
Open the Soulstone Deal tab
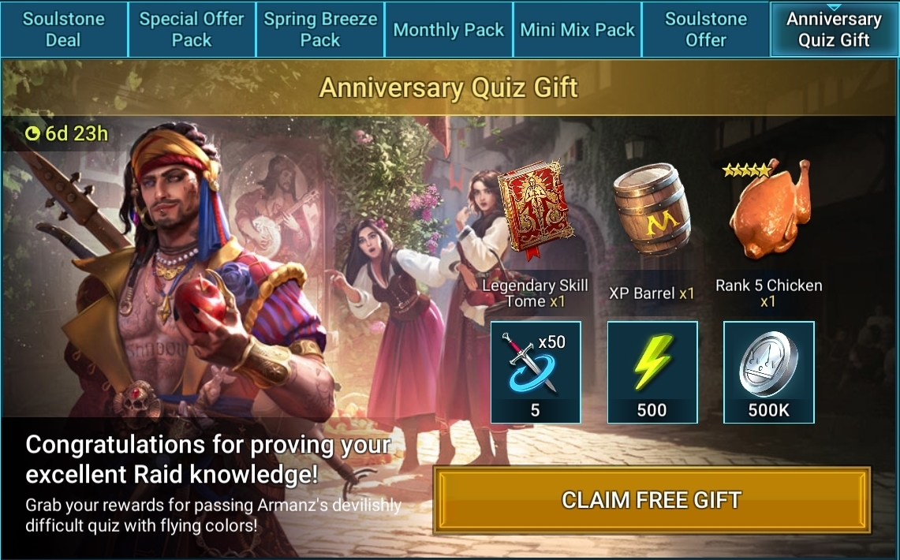tap(64, 29)
